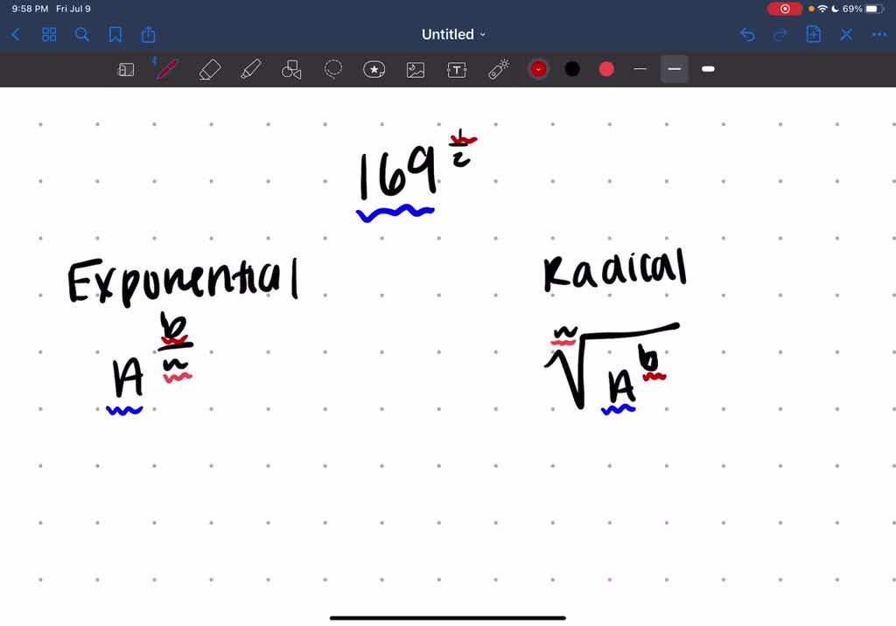
Task: Insert an image using the image tool
Action: (x=415, y=69)
